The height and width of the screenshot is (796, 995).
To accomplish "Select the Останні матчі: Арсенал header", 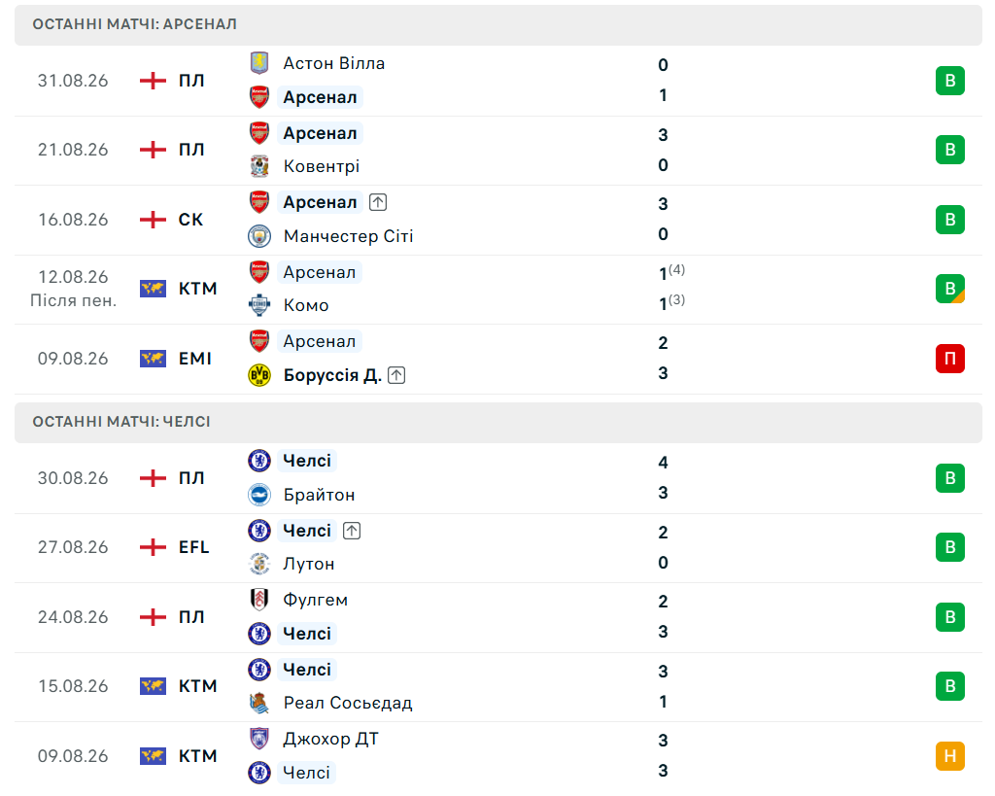I will (498, 24).
